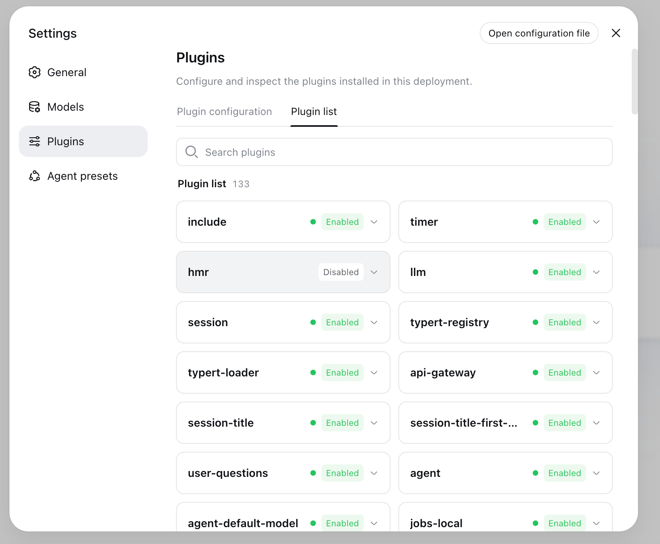Expand the typert-registry plugin chevron
The height and width of the screenshot is (544, 660).
point(596,322)
